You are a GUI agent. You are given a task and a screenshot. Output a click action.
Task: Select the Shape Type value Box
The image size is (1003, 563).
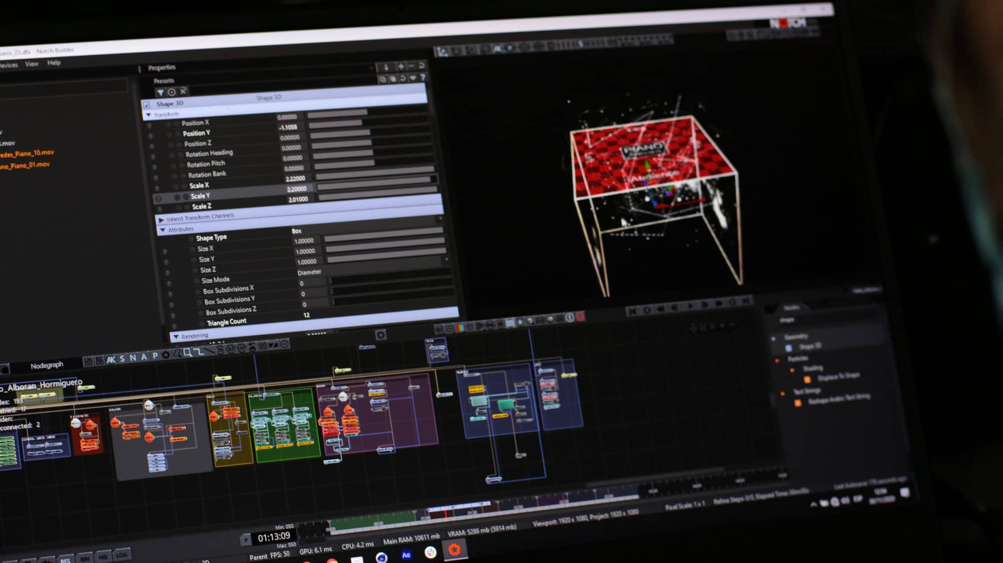pos(297,231)
